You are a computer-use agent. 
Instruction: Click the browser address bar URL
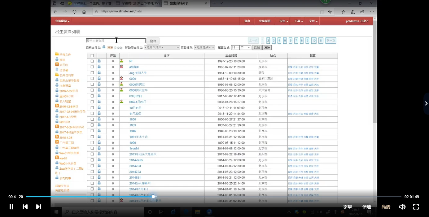click(122, 11)
